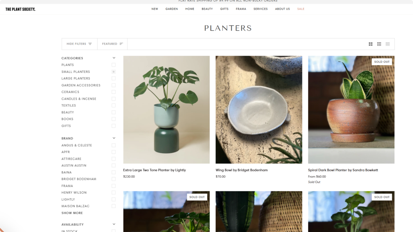Screen dimensions: 413x232
Task: Open Wing Bowl by Bridget Bodenham link
Action: 242,170
